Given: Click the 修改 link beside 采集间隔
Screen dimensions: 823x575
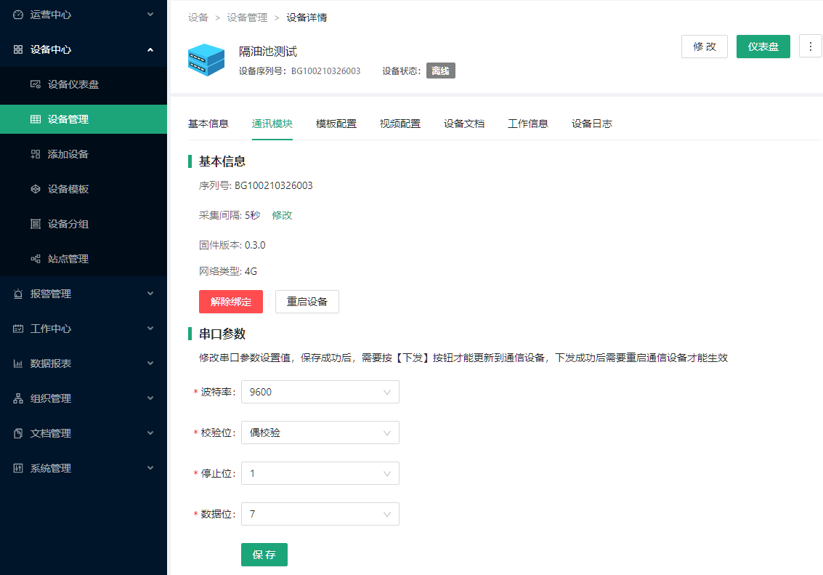Looking at the screenshot, I should (282, 215).
